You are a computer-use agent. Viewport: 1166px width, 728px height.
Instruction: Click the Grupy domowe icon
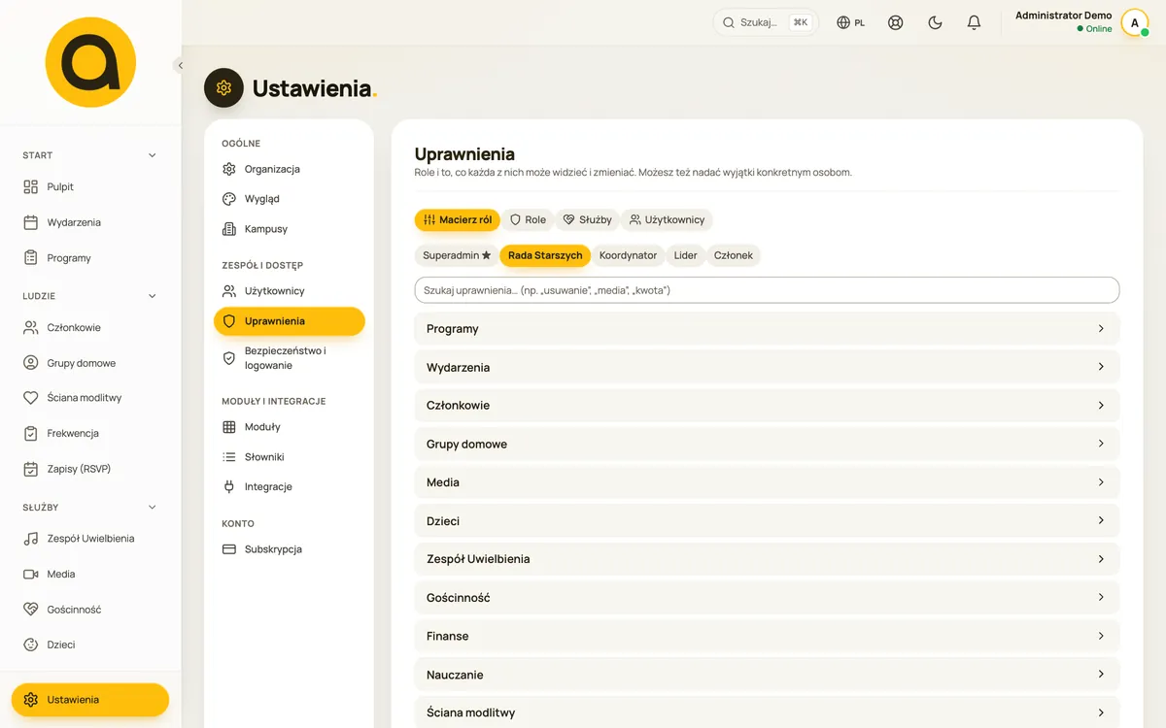click(x=30, y=363)
